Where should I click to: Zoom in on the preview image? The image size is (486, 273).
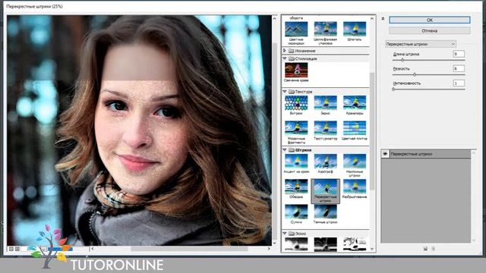pos(17,249)
